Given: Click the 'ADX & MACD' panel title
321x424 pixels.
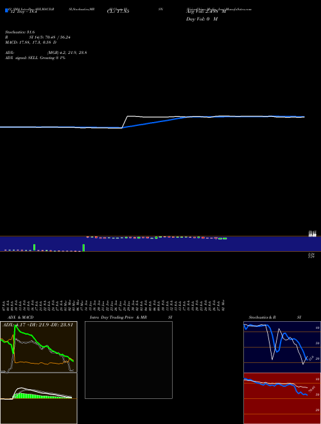Looking at the screenshot, I should [21, 317].
